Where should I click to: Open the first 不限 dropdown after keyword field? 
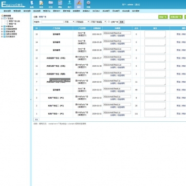(69, 22)
